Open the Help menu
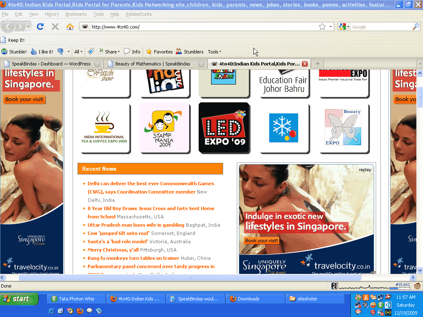 point(114,14)
